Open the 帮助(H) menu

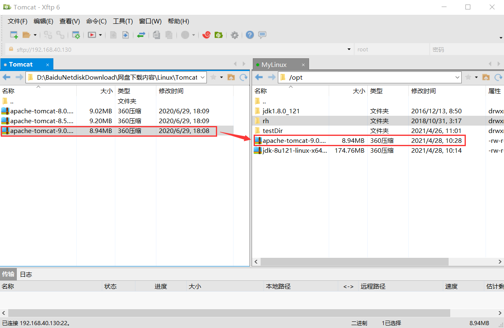tap(179, 21)
